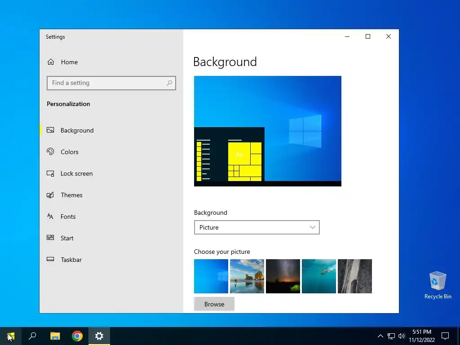Close the Settings window

click(389, 36)
